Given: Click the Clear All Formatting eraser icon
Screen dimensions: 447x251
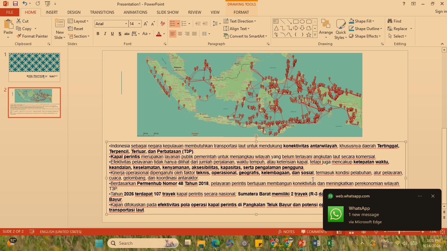Looking at the screenshot, I should click(163, 24).
